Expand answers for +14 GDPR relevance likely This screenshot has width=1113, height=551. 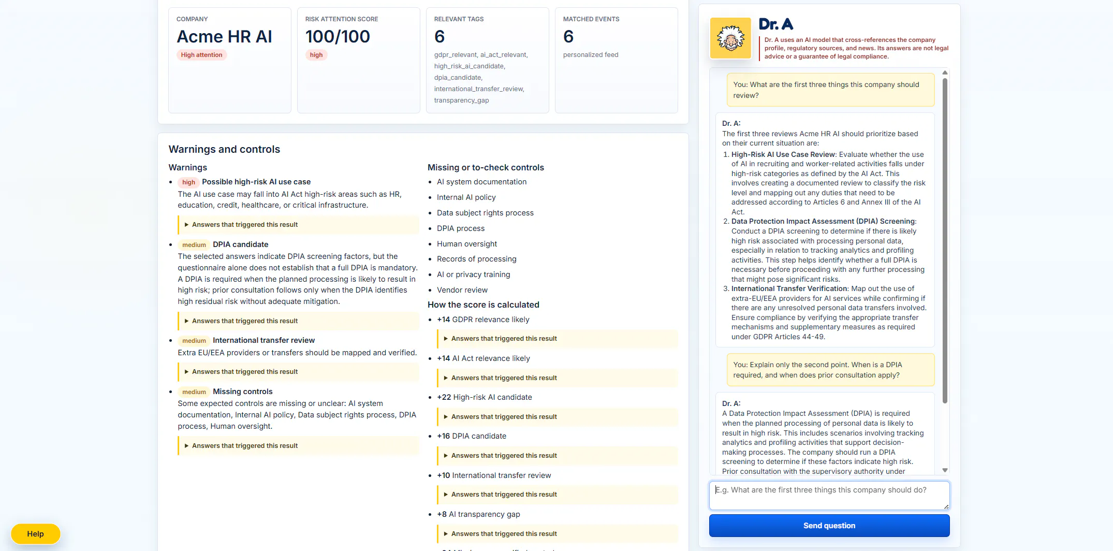point(558,339)
